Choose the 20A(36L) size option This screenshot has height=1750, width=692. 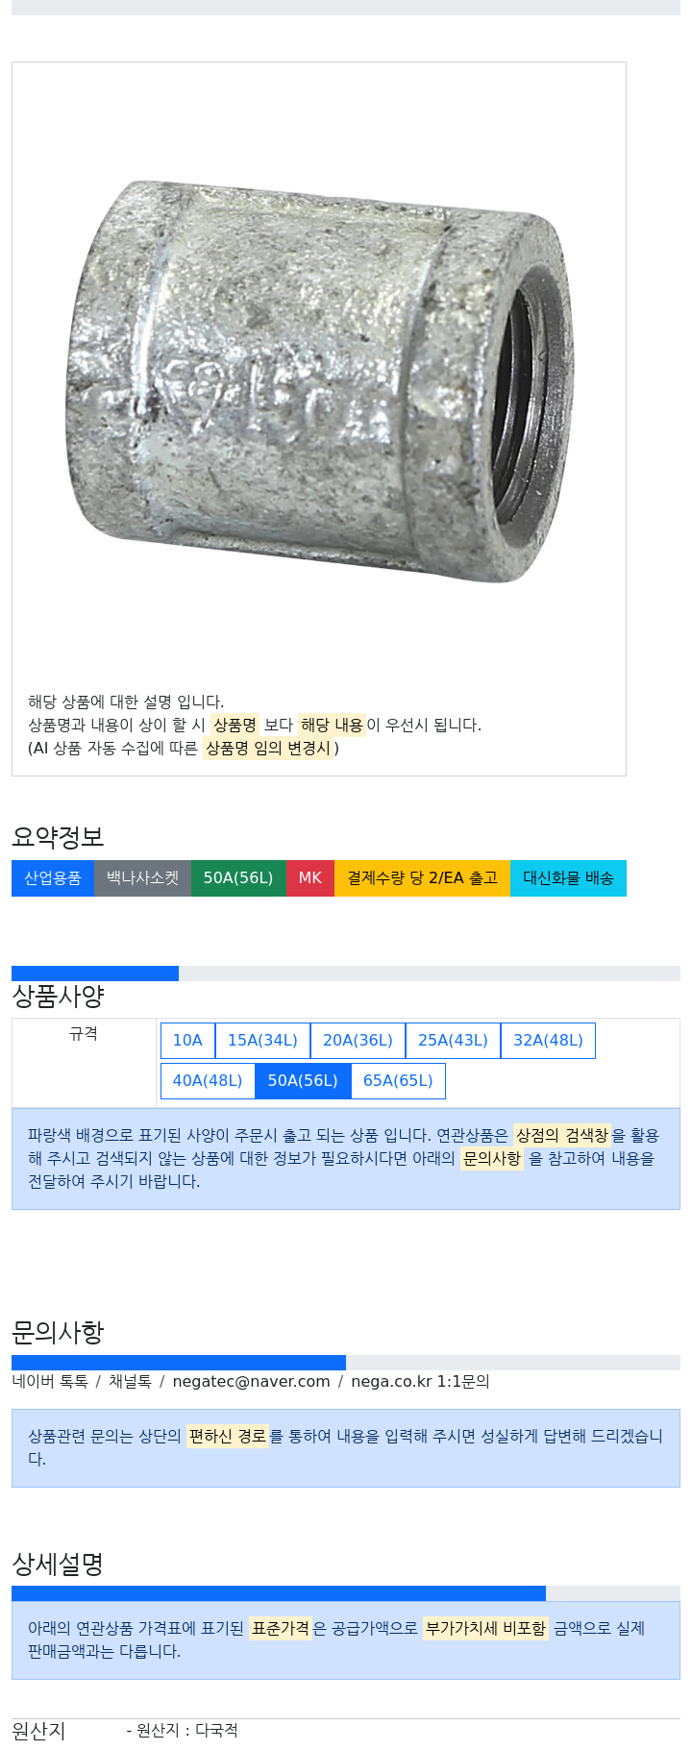(x=358, y=1040)
